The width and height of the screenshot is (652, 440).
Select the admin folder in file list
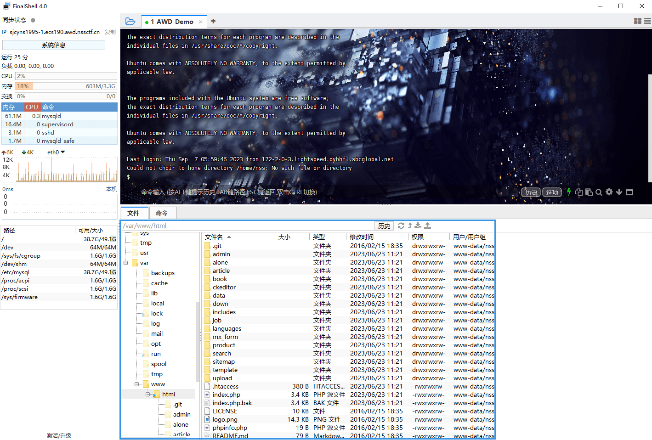click(349, 254)
